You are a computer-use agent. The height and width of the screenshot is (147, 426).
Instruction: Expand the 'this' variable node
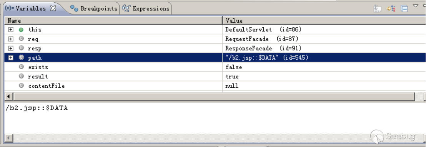pos(11,29)
